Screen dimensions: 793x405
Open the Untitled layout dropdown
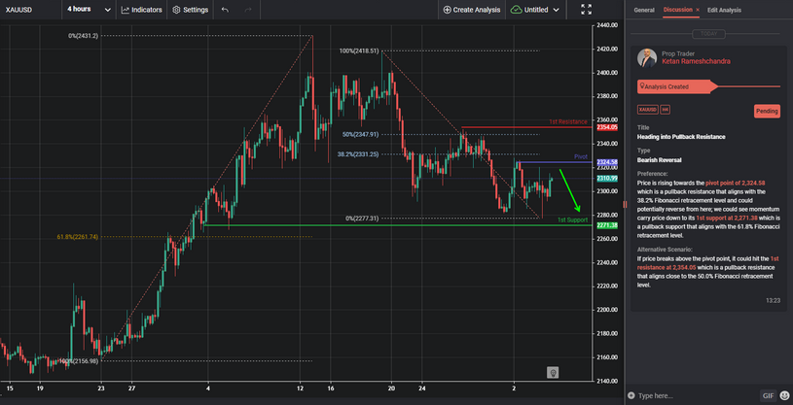(535, 10)
